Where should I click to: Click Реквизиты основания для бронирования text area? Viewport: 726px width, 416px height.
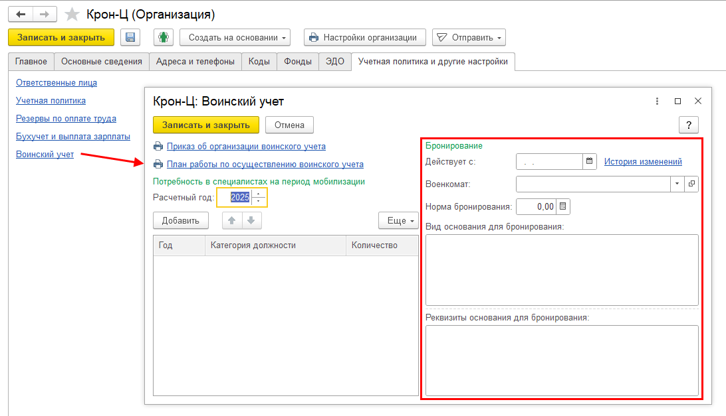point(562,360)
